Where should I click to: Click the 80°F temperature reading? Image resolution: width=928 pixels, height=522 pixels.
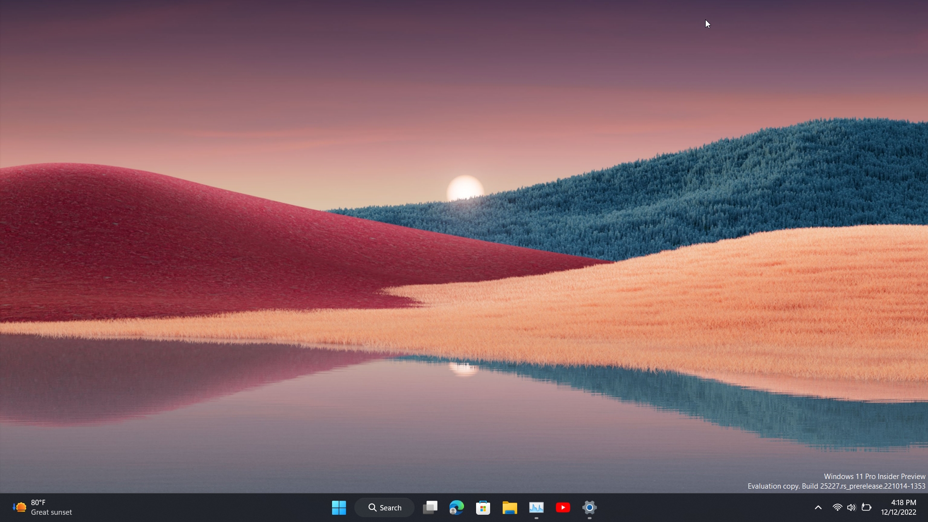[x=38, y=503]
